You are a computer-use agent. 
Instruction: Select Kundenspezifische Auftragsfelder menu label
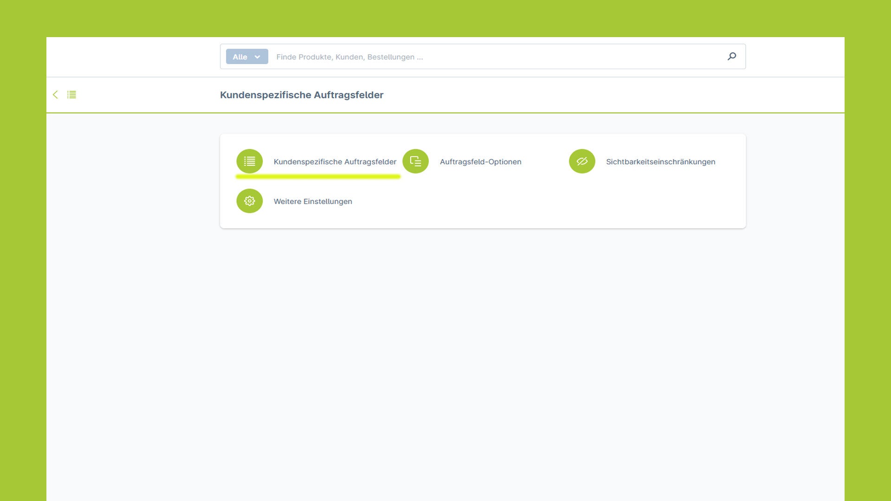(335, 161)
